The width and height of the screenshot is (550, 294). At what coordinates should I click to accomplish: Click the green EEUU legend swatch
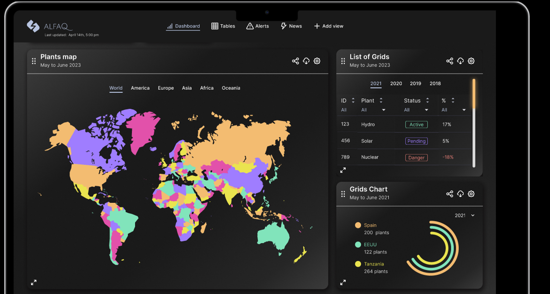pyautogui.click(x=358, y=245)
